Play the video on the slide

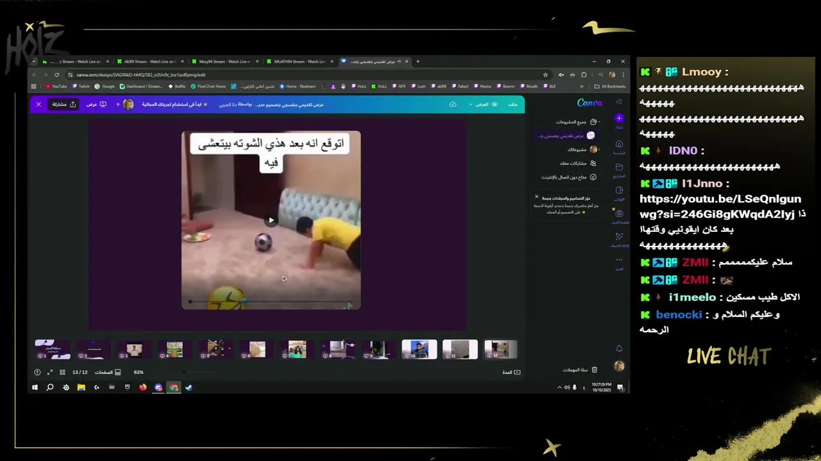click(271, 220)
